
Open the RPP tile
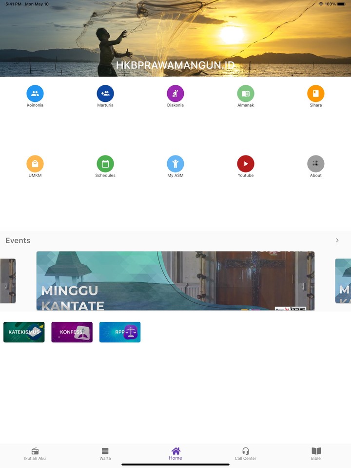120,332
